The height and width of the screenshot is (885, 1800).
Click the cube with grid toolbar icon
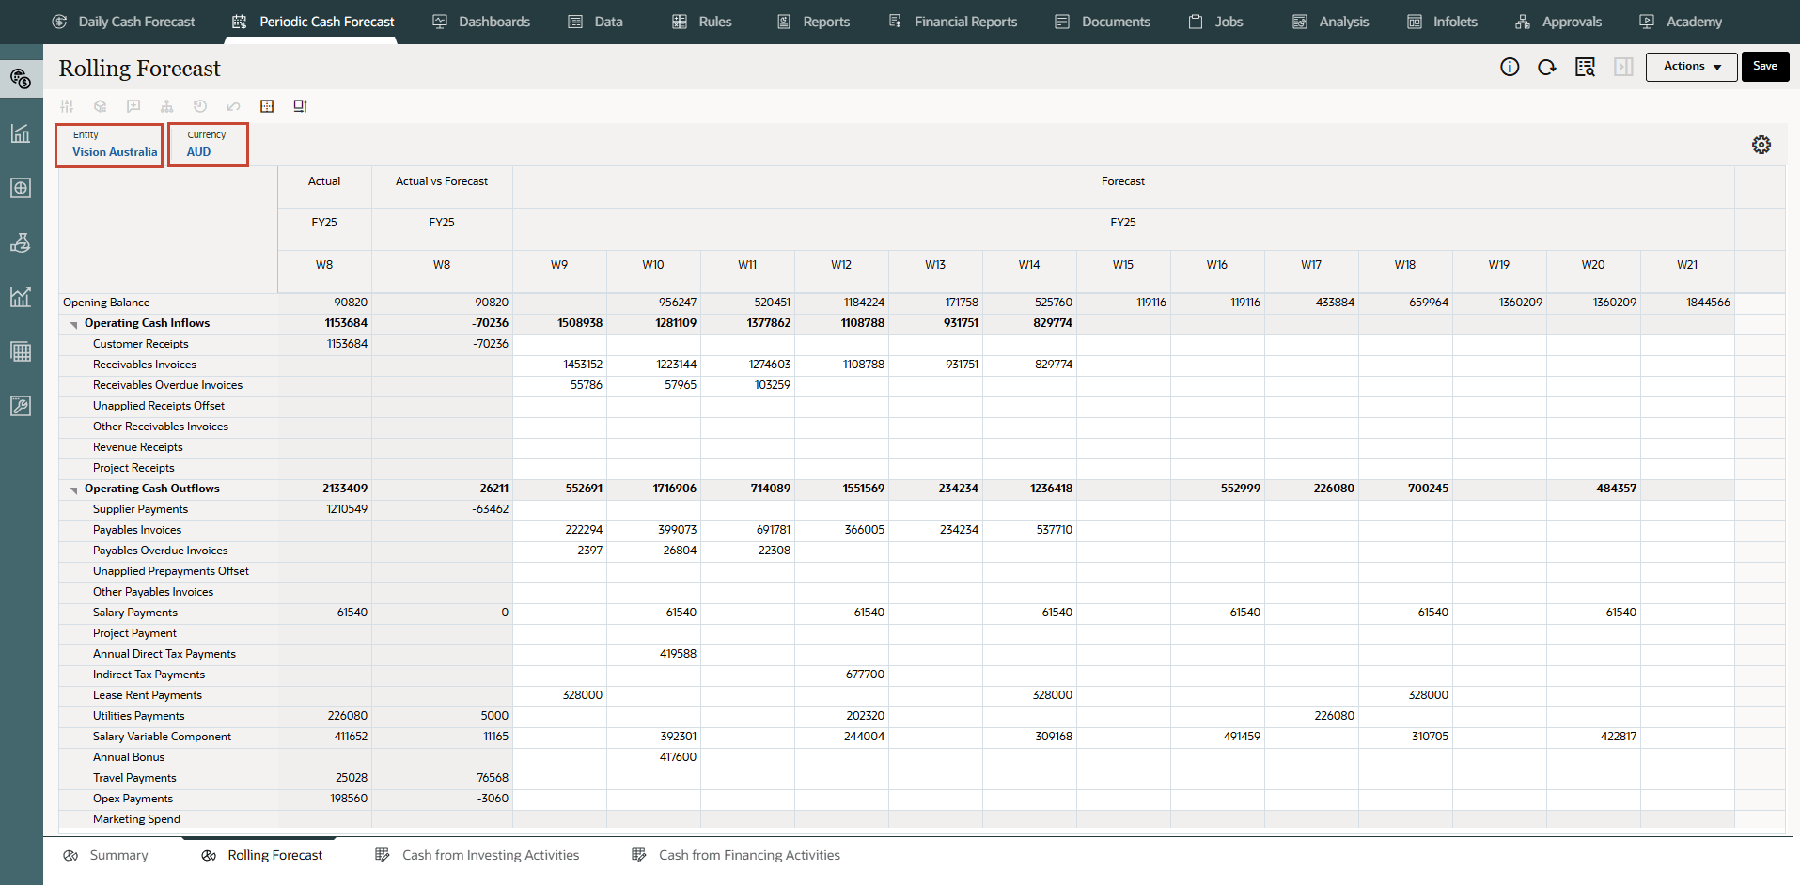pyautogui.click(x=100, y=106)
